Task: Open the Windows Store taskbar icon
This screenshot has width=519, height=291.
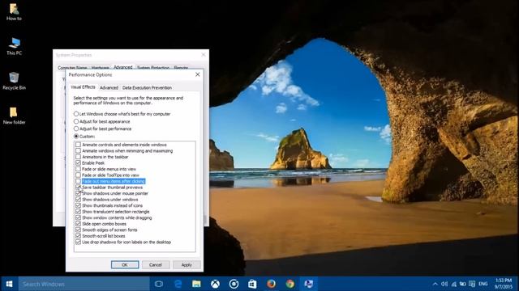Action: (x=252, y=284)
